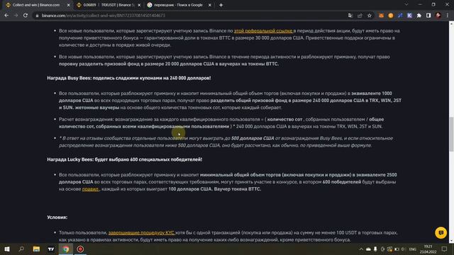This screenshot has height=255, width=454.
Task: Share this page via the address bar
Action: 360,16
